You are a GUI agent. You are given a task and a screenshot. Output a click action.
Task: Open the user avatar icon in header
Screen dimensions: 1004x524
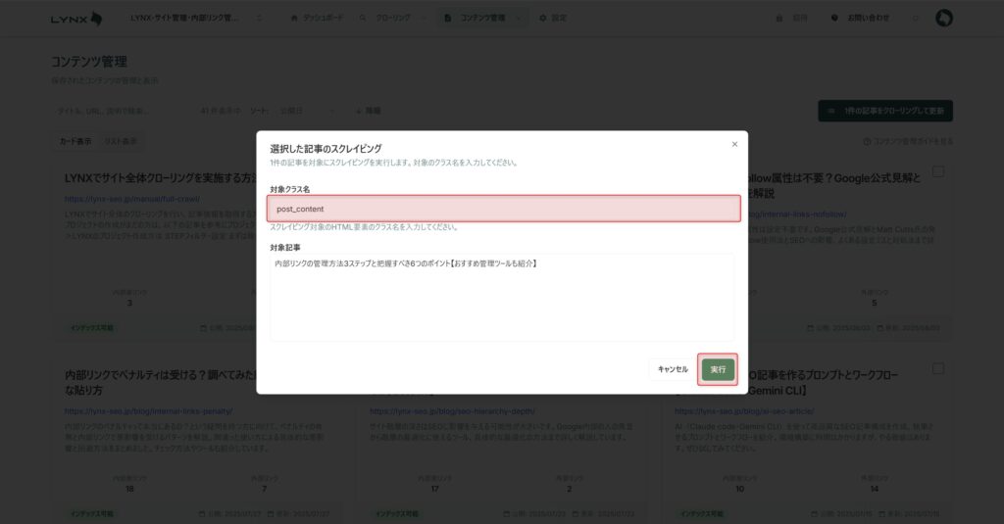pyautogui.click(x=944, y=18)
